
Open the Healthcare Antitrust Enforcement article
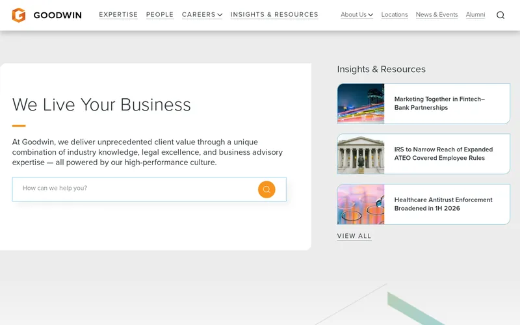coord(424,204)
